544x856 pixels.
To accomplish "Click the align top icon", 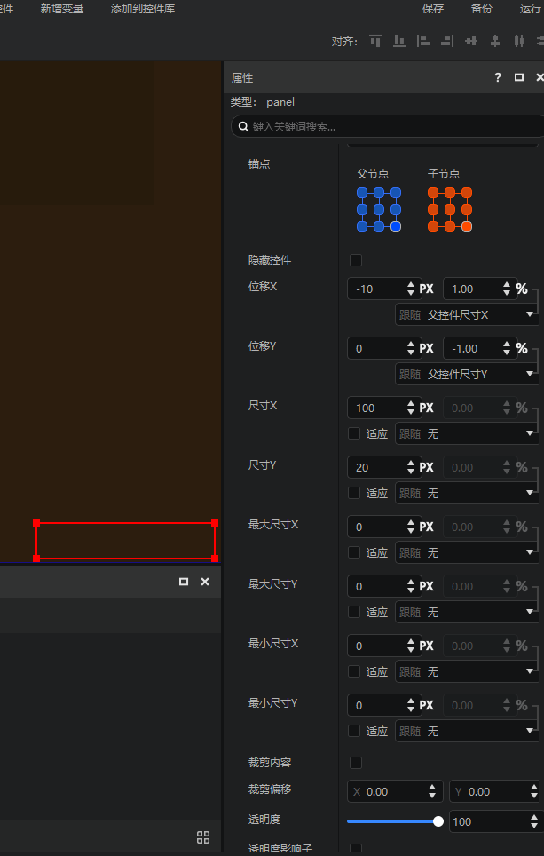I will pyautogui.click(x=375, y=41).
